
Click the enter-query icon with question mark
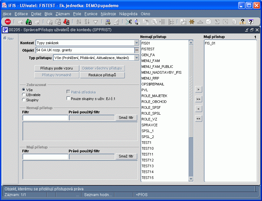pyautogui.click(x=49, y=22)
